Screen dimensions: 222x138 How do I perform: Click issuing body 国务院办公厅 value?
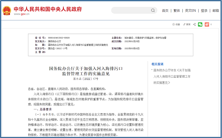pyautogui.click(x=54, y=41)
